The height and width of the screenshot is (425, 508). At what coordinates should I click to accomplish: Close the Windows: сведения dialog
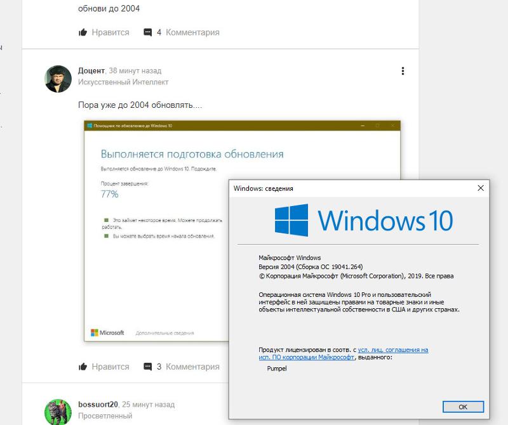[481, 188]
